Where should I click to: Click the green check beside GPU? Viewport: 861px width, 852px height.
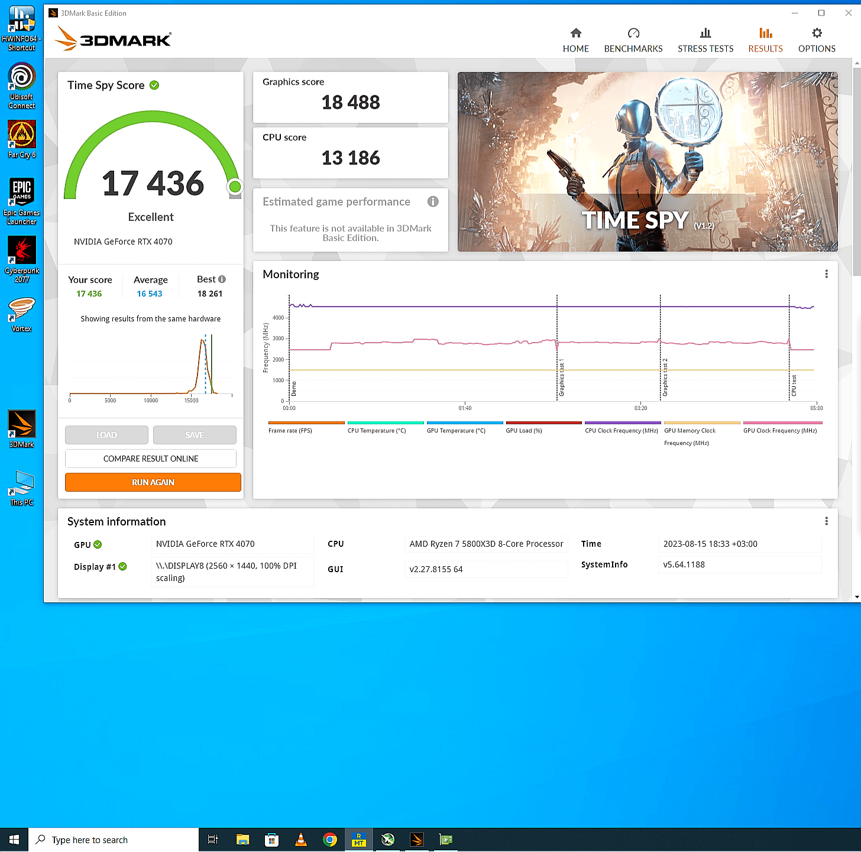[98, 545]
